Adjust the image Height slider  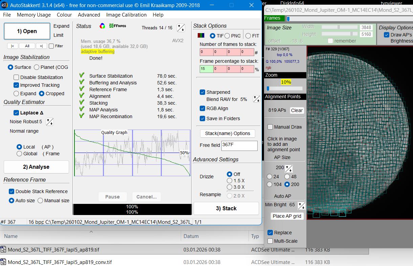coord(340,34)
